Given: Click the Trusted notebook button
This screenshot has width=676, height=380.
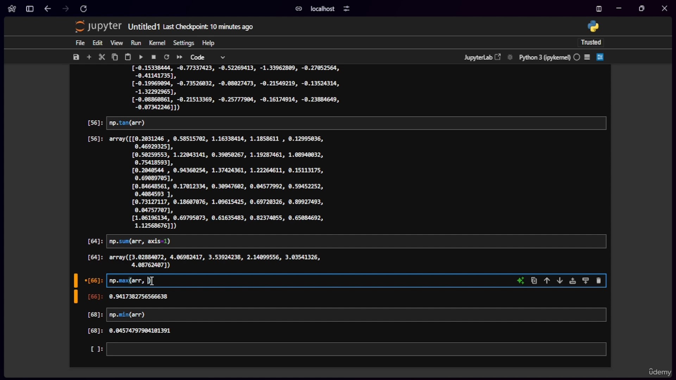Looking at the screenshot, I should 591,43.
